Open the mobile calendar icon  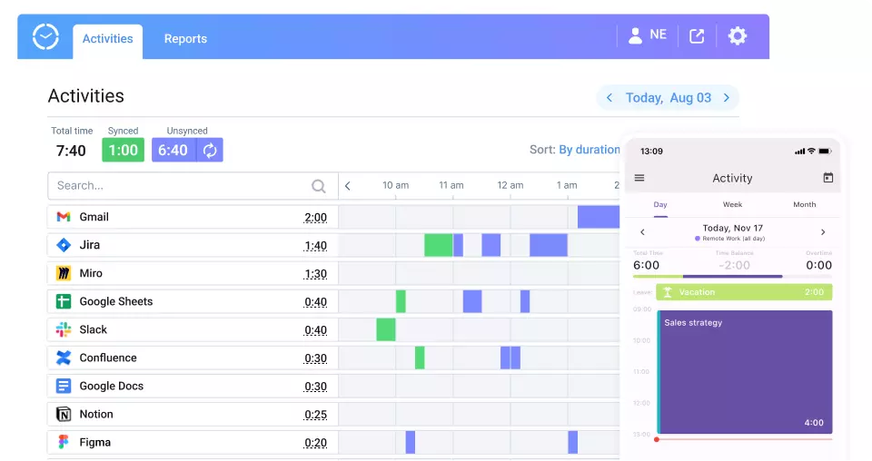click(828, 178)
